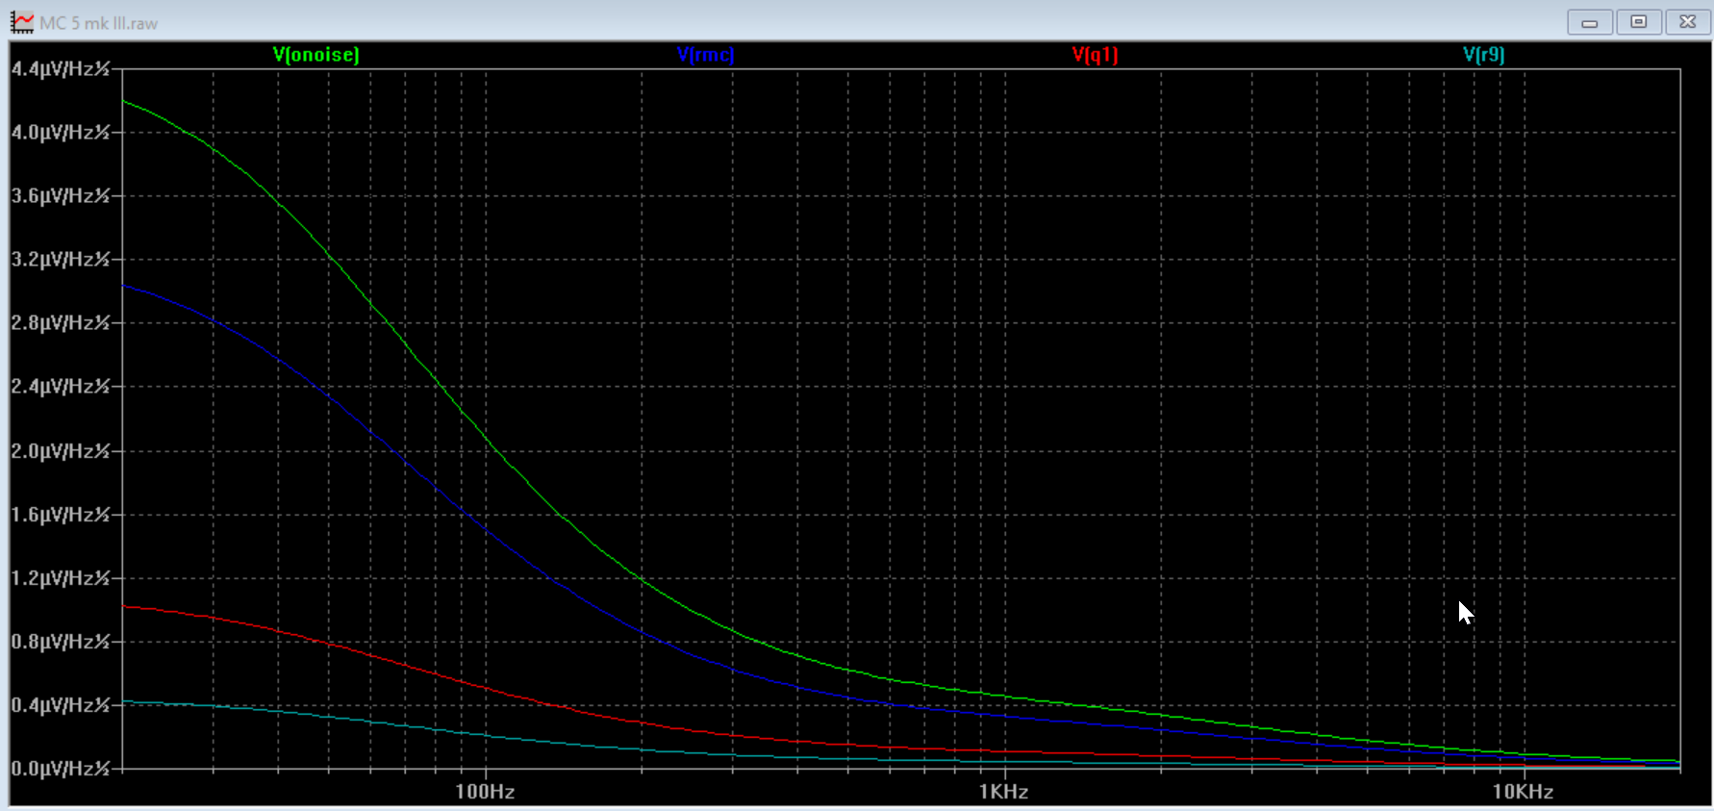Click the V(onoise) trace label
The width and height of the screenshot is (1714, 811).
tap(316, 55)
